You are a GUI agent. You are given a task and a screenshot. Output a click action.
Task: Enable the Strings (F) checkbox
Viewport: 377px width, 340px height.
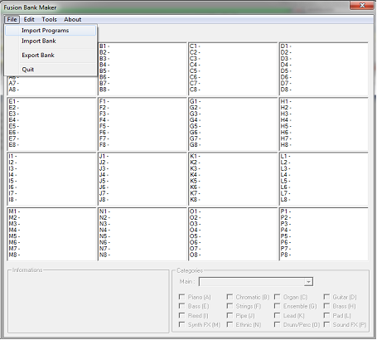[x=230, y=306]
